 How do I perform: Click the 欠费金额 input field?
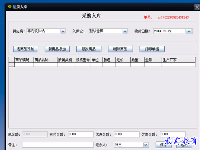(x=173, y=134)
